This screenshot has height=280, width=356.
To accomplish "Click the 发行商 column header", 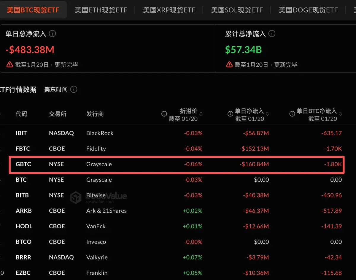I will tap(95, 114).
